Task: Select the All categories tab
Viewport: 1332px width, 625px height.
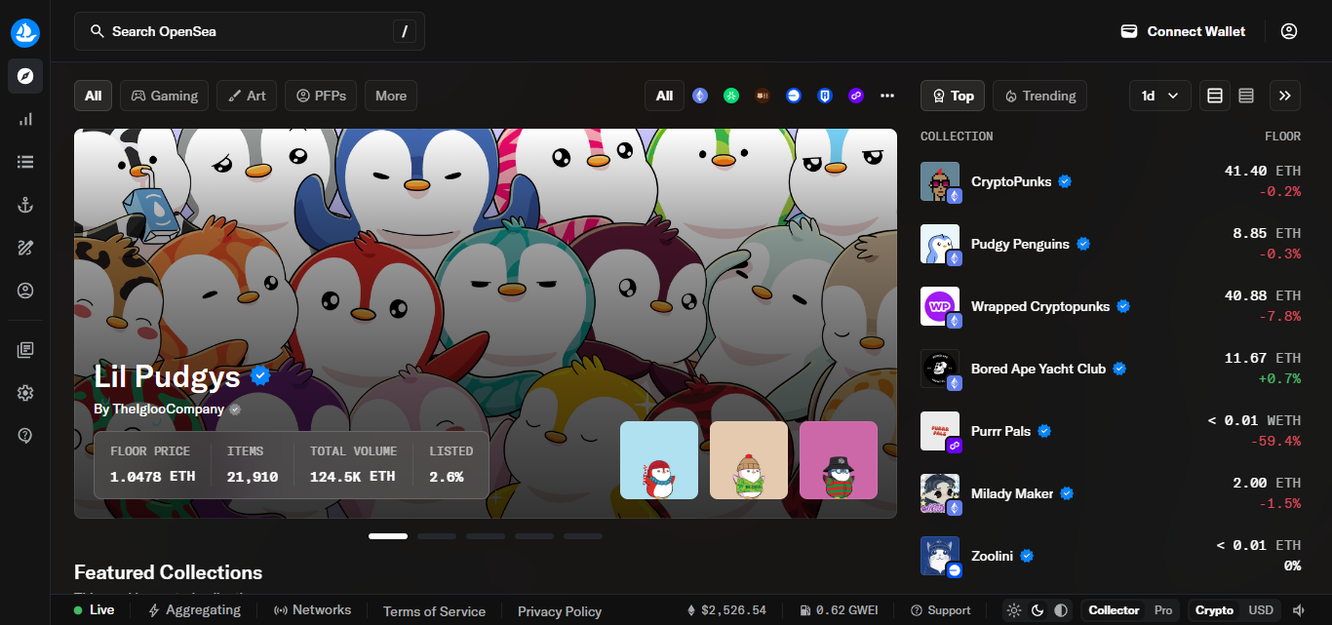Action: point(93,96)
